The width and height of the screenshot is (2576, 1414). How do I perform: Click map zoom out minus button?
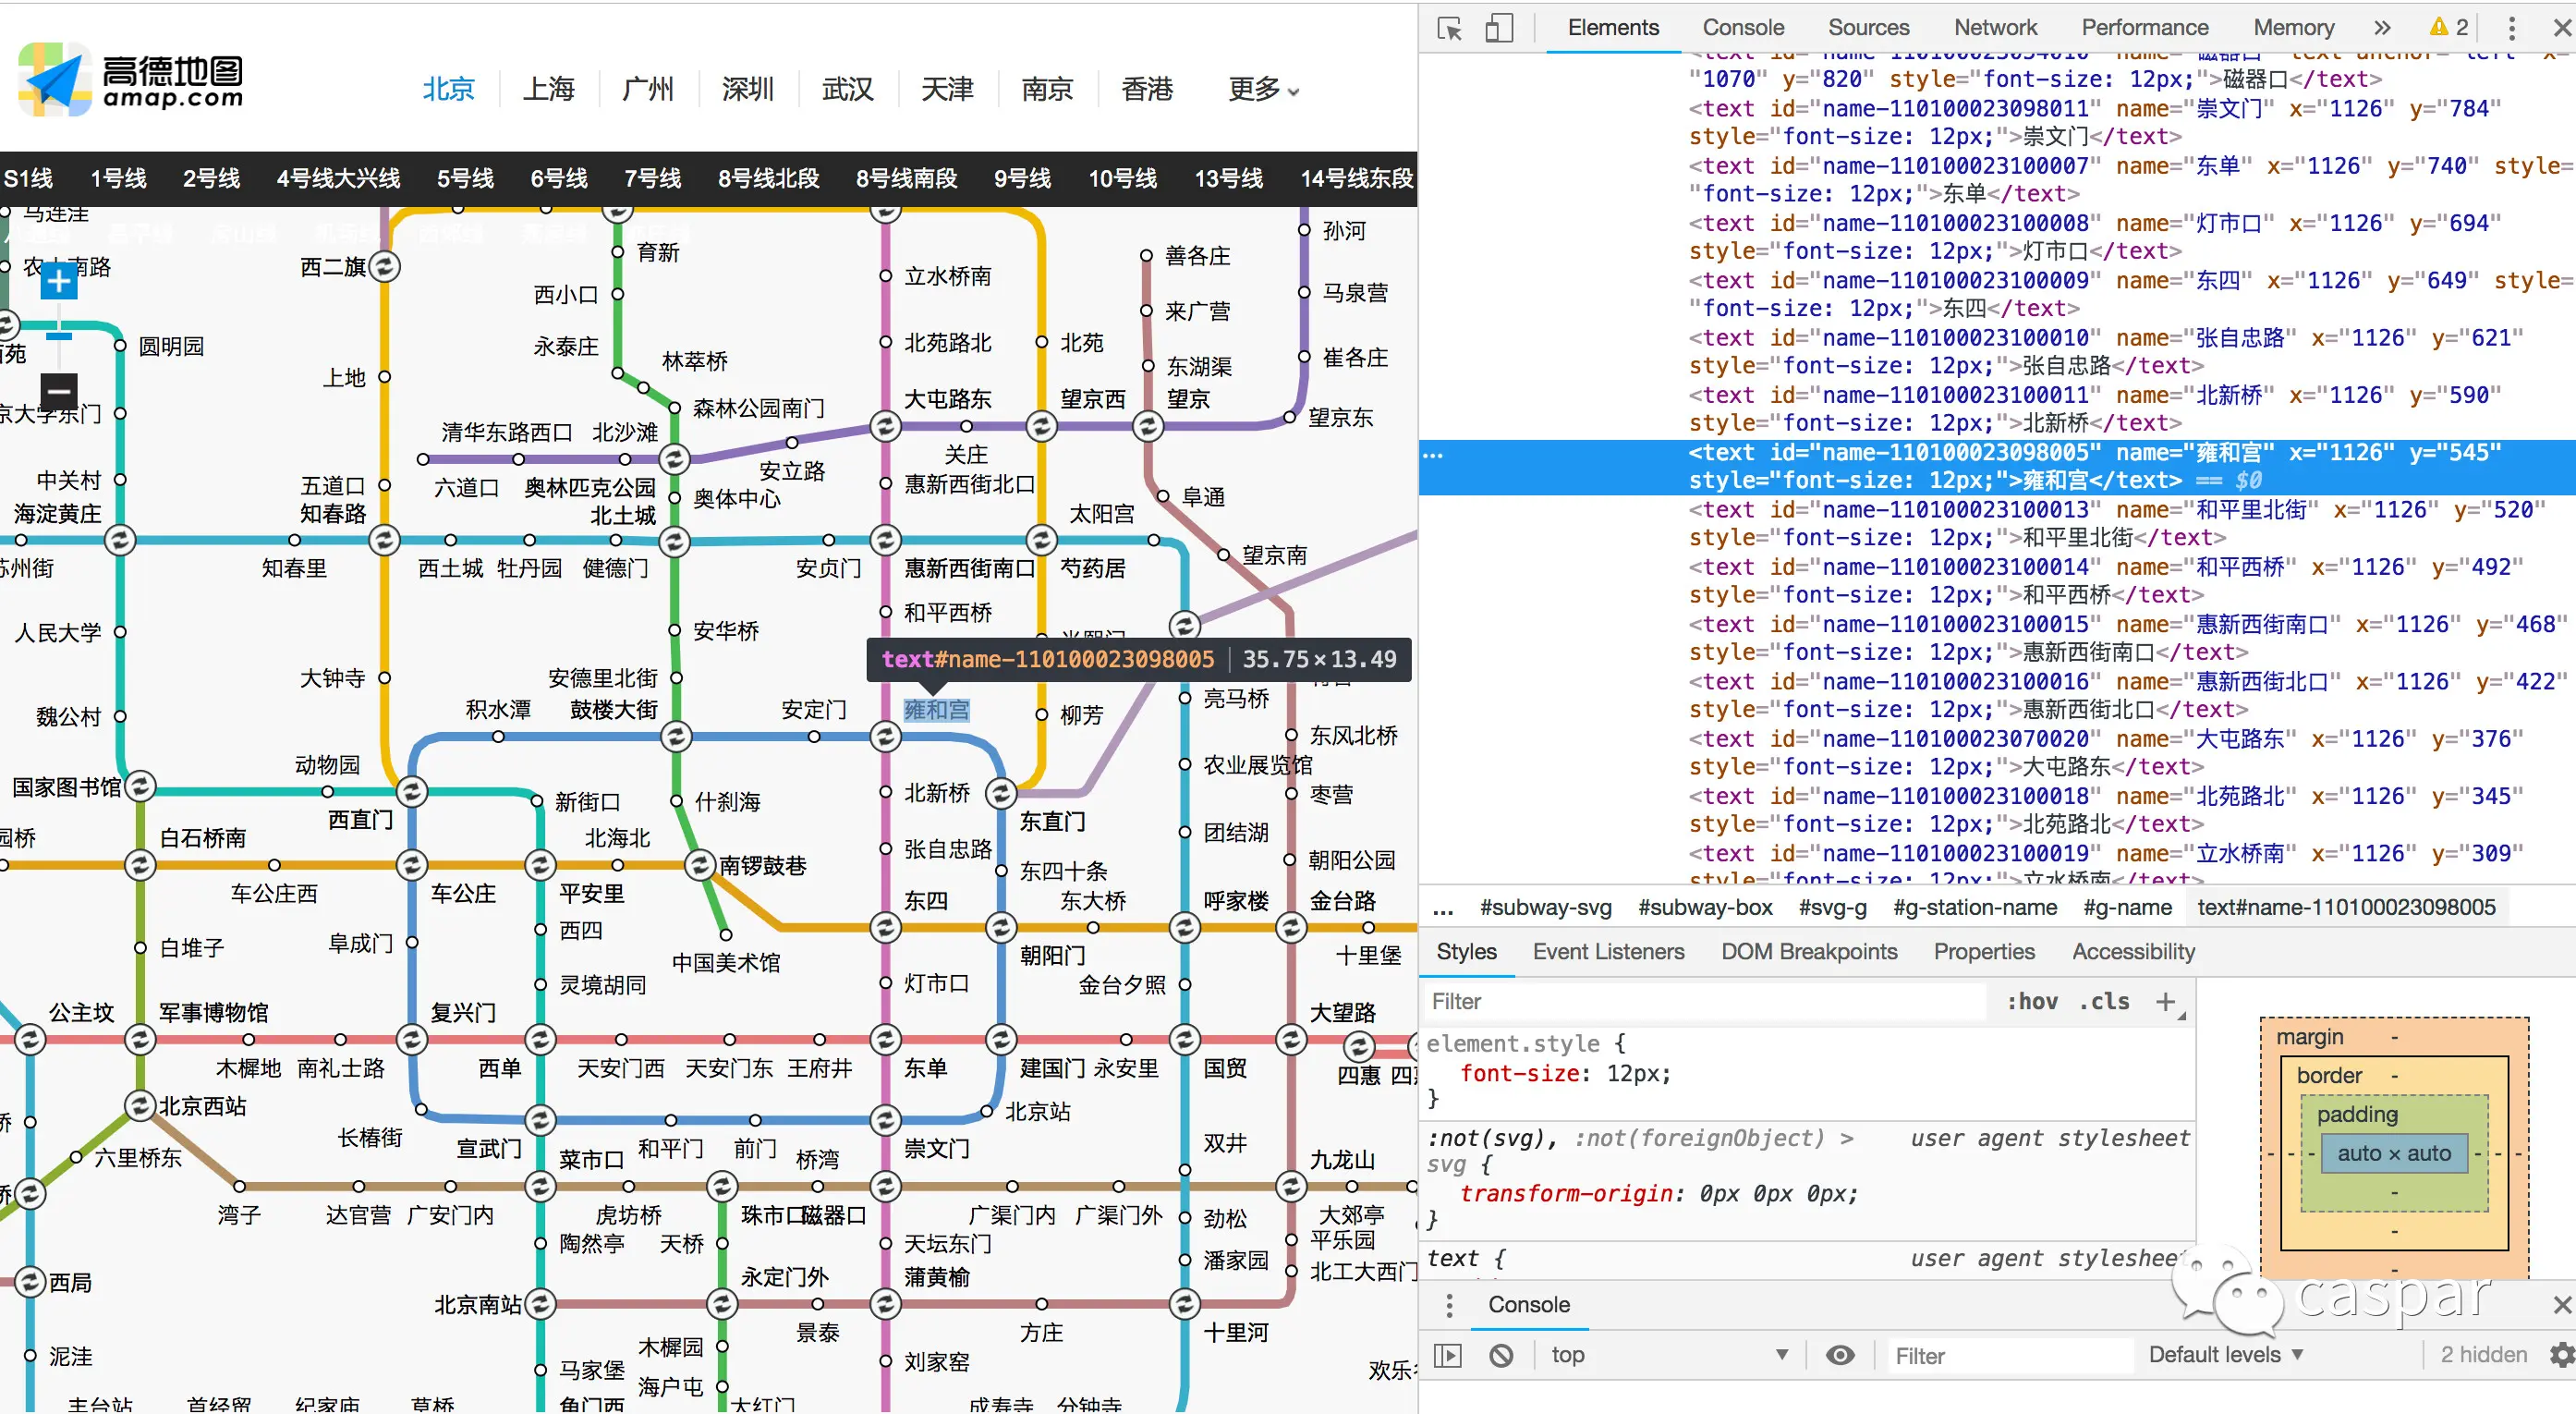click(x=59, y=390)
